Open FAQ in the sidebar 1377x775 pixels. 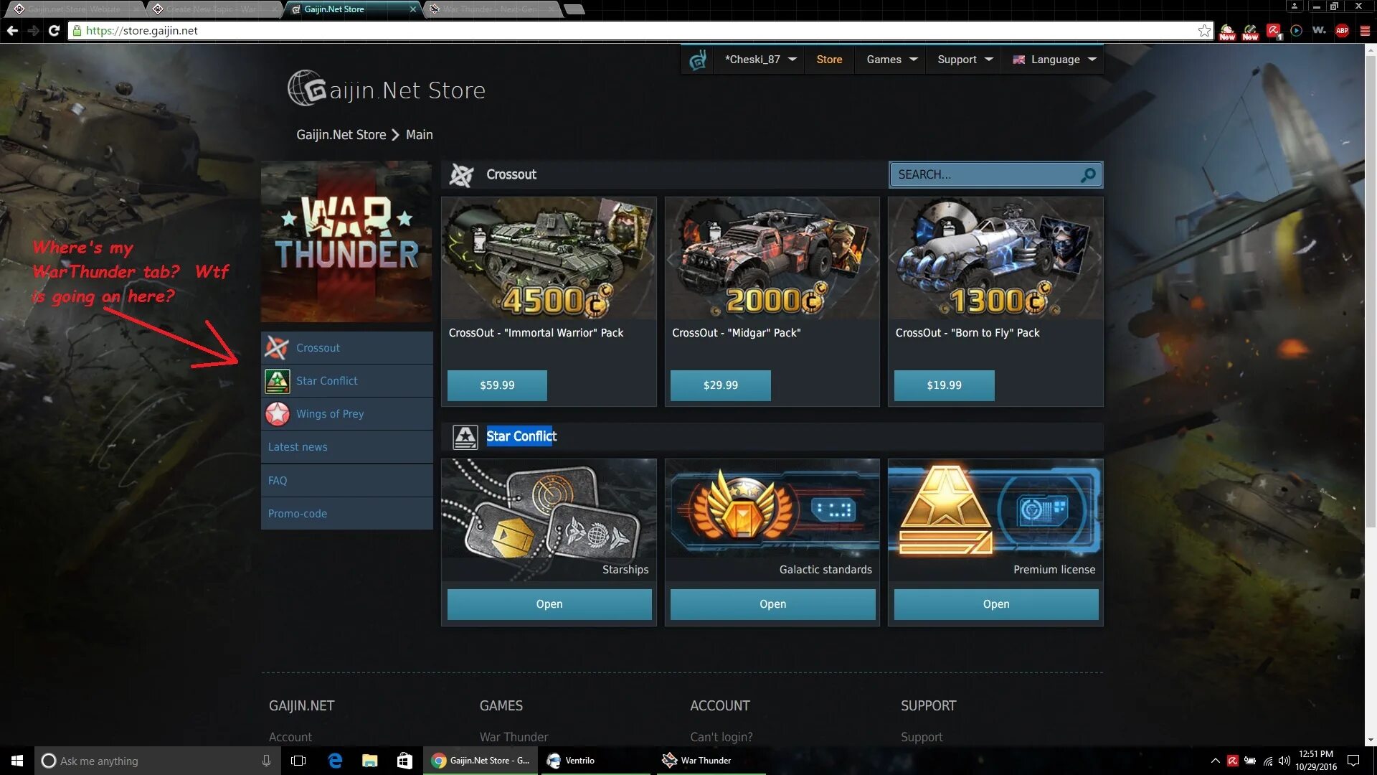click(347, 481)
